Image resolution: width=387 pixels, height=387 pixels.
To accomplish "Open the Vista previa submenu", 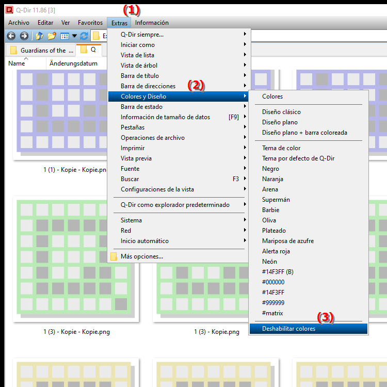I will tap(178, 158).
